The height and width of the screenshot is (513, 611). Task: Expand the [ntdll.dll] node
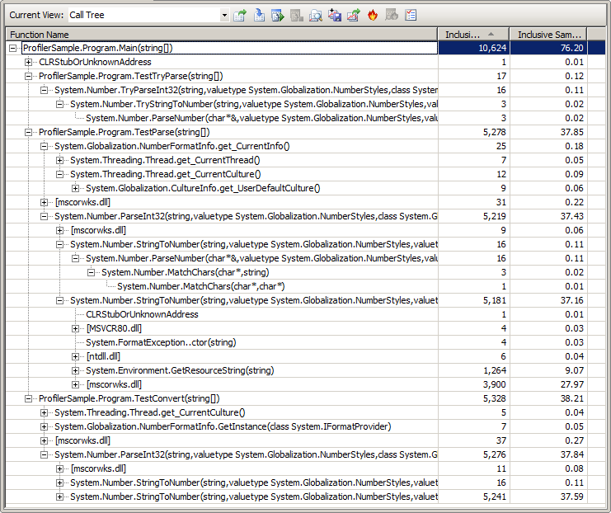[75, 356]
